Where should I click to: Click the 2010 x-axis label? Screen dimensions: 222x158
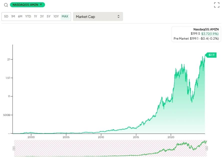pos(101,137)
